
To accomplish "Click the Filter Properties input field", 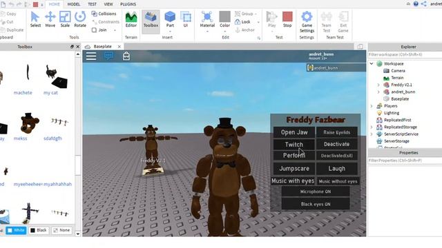I will click(405, 161).
